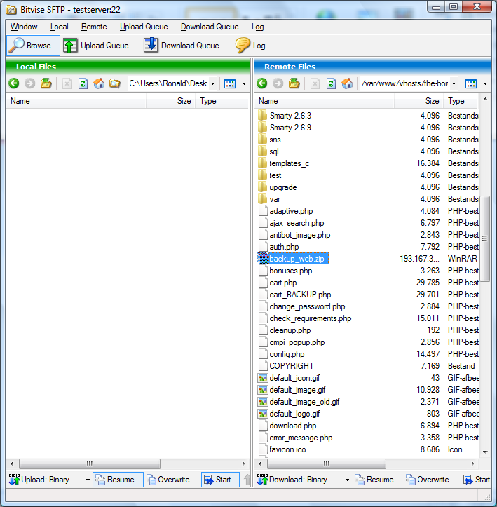Viewport: 497px width, 507px height.
Task: Go forward in Local Files pane
Action: click(29, 83)
